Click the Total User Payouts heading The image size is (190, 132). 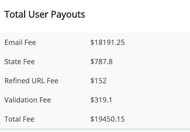pyautogui.click(x=45, y=15)
